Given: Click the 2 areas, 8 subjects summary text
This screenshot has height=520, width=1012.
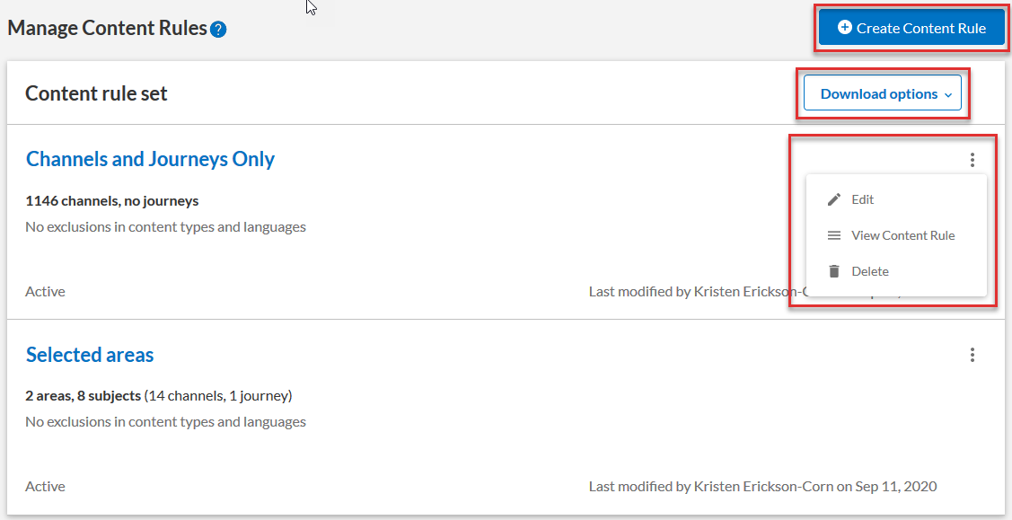Looking at the screenshot, I should [x=84, y=395].
